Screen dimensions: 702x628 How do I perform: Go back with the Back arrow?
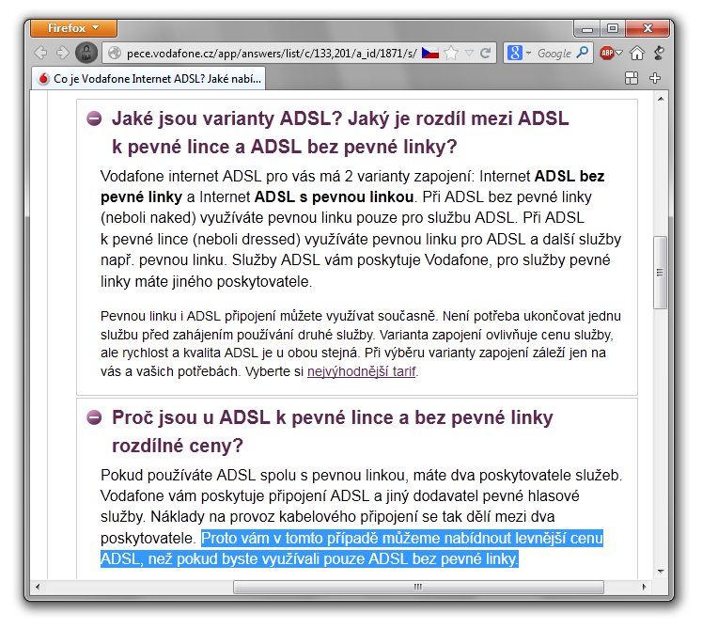click(41, 53)
